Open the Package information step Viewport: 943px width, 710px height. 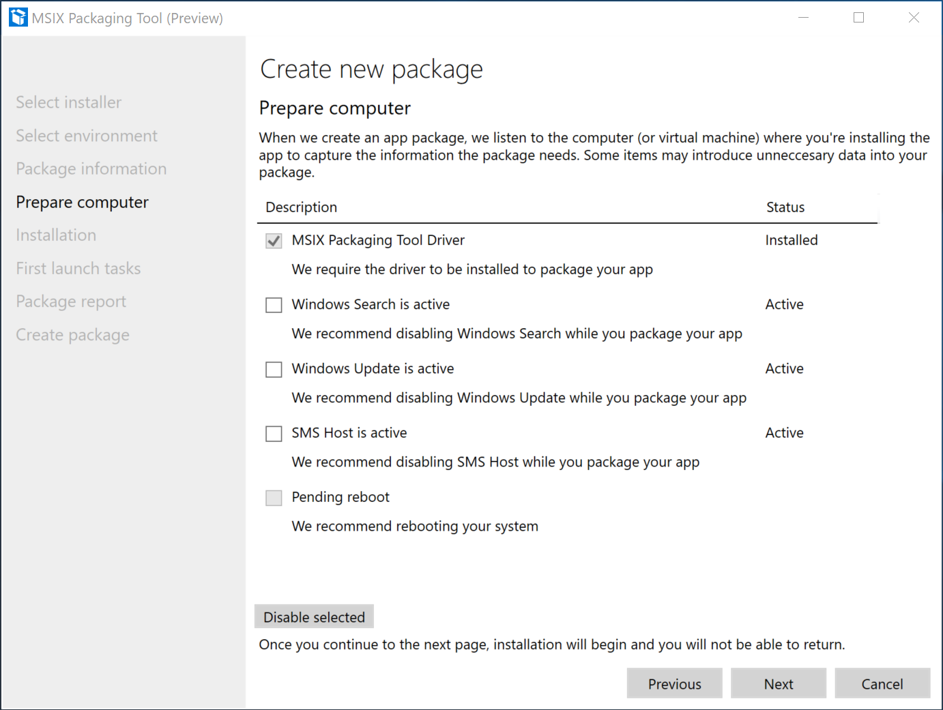[91, 168]
